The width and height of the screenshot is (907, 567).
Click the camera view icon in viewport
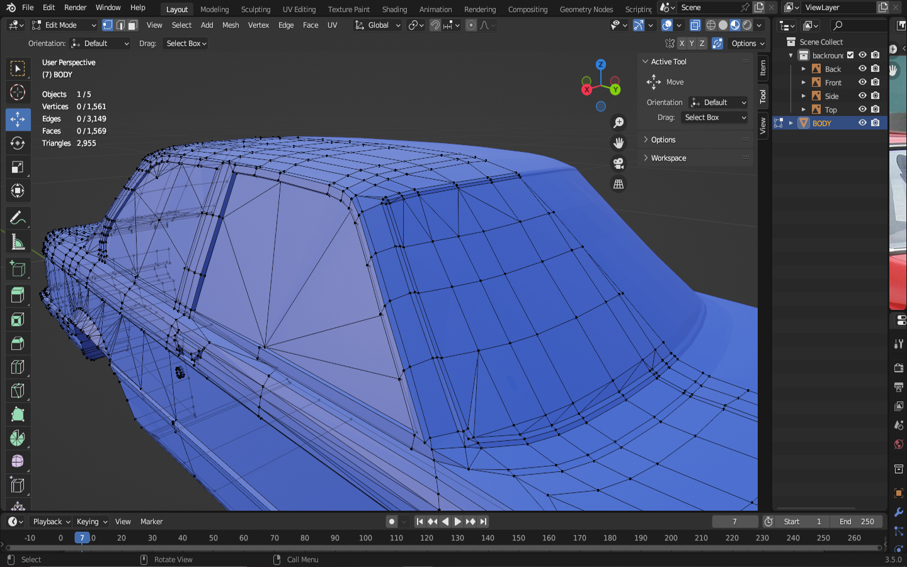tap(619, 164)
